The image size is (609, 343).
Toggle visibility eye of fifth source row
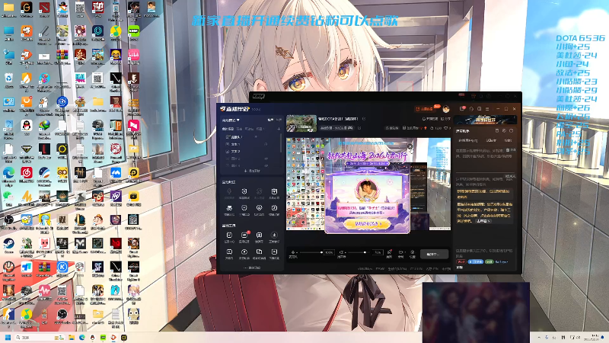click(x=266, y=165)
